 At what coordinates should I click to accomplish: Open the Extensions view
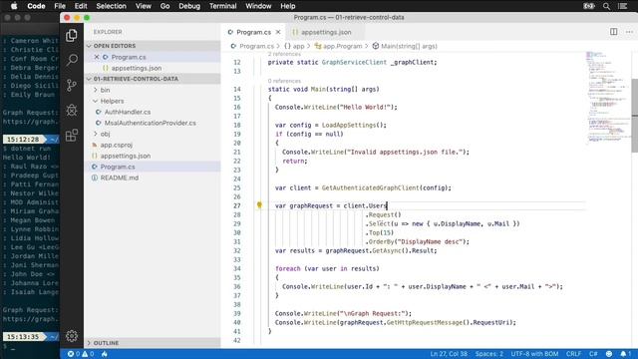72,136
